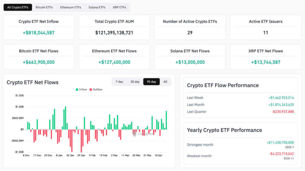Show all-time data with the All button

[165, 82]
